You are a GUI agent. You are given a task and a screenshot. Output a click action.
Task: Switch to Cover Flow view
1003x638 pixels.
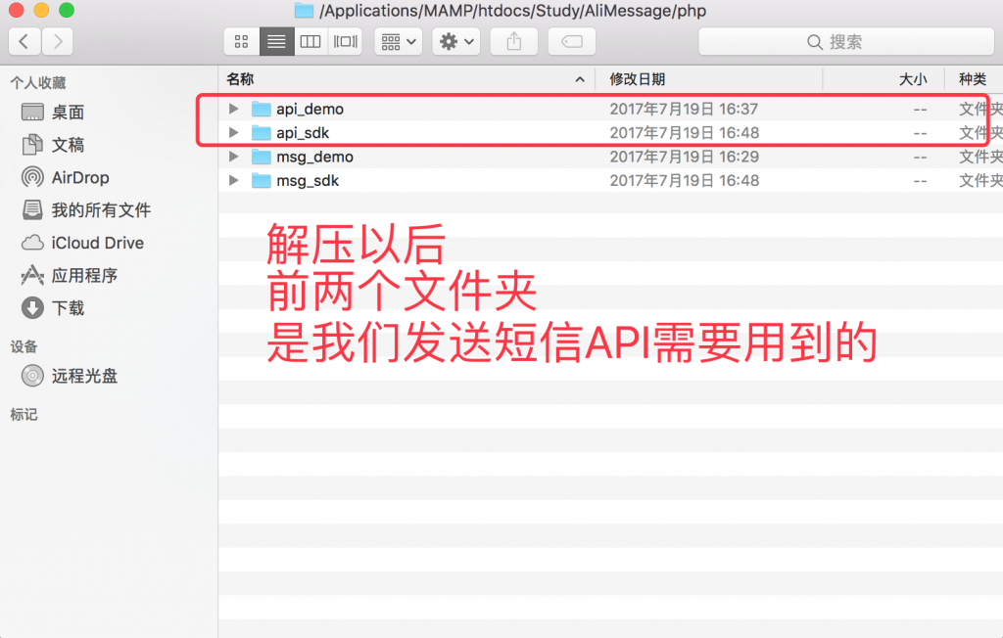tap(345, 41)
